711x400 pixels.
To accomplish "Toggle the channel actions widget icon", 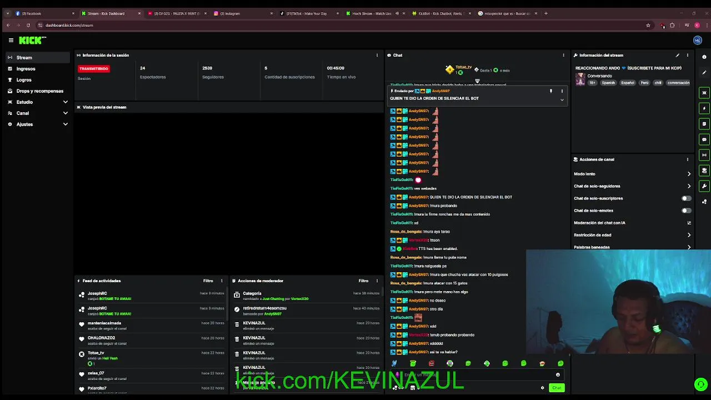I will pyautogui.click(x=704, y=171).
